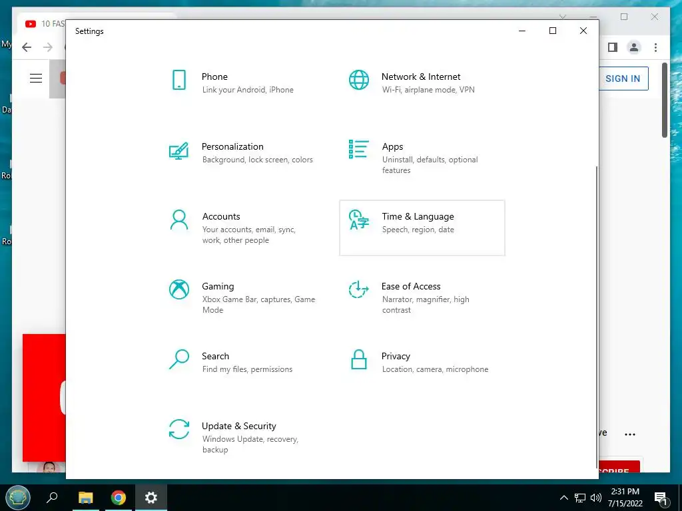Click the Search magnifier icon in Settings
The image size is (682, 511).
pyautogui.click(x=178, y=359)
